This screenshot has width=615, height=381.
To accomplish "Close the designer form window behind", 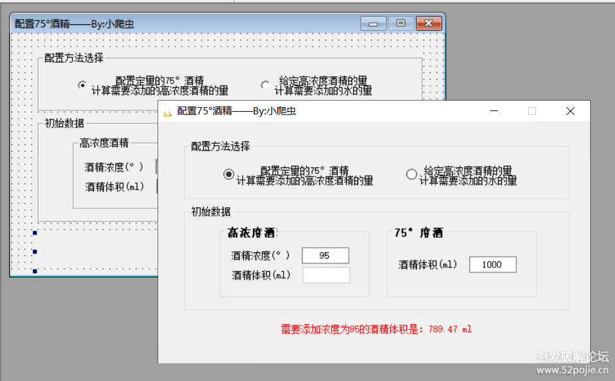I will point(429,24).
